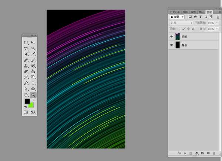Filter layers by pixel layers
The image size is (222, 161).
[x=190, y=17]
